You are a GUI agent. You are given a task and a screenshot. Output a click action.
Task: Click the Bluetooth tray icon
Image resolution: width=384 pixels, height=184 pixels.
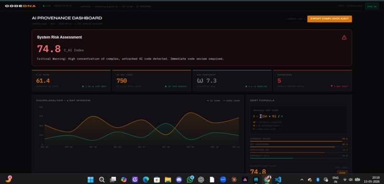(318, 180)
